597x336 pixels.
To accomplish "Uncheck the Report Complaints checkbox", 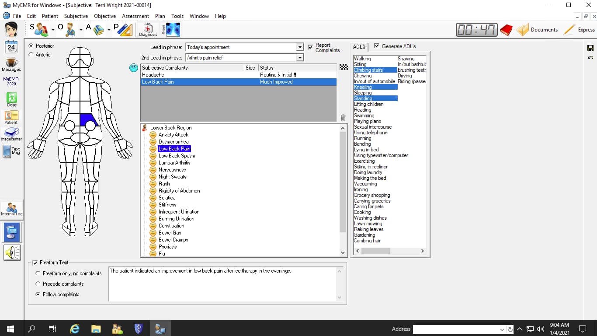I will click(x=310, y=47).
